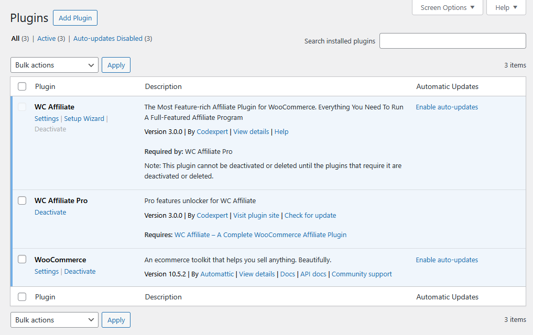The width and height of the screenshot is (533, 335).
Task: Filter plugins by Active
Action: coord(46,39)
